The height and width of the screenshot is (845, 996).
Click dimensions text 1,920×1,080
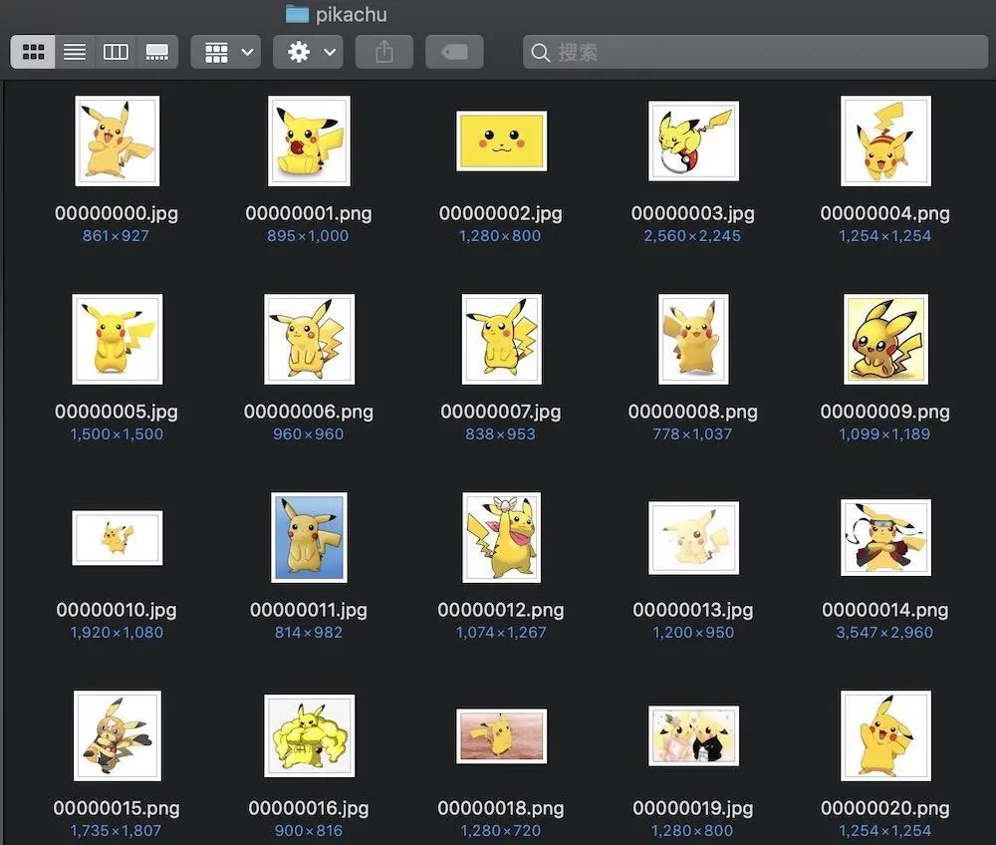click(117, 632)
